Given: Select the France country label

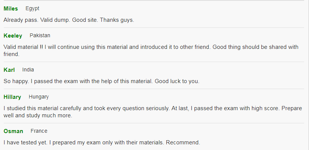Looking at the screenshot, I should point(39,131).
